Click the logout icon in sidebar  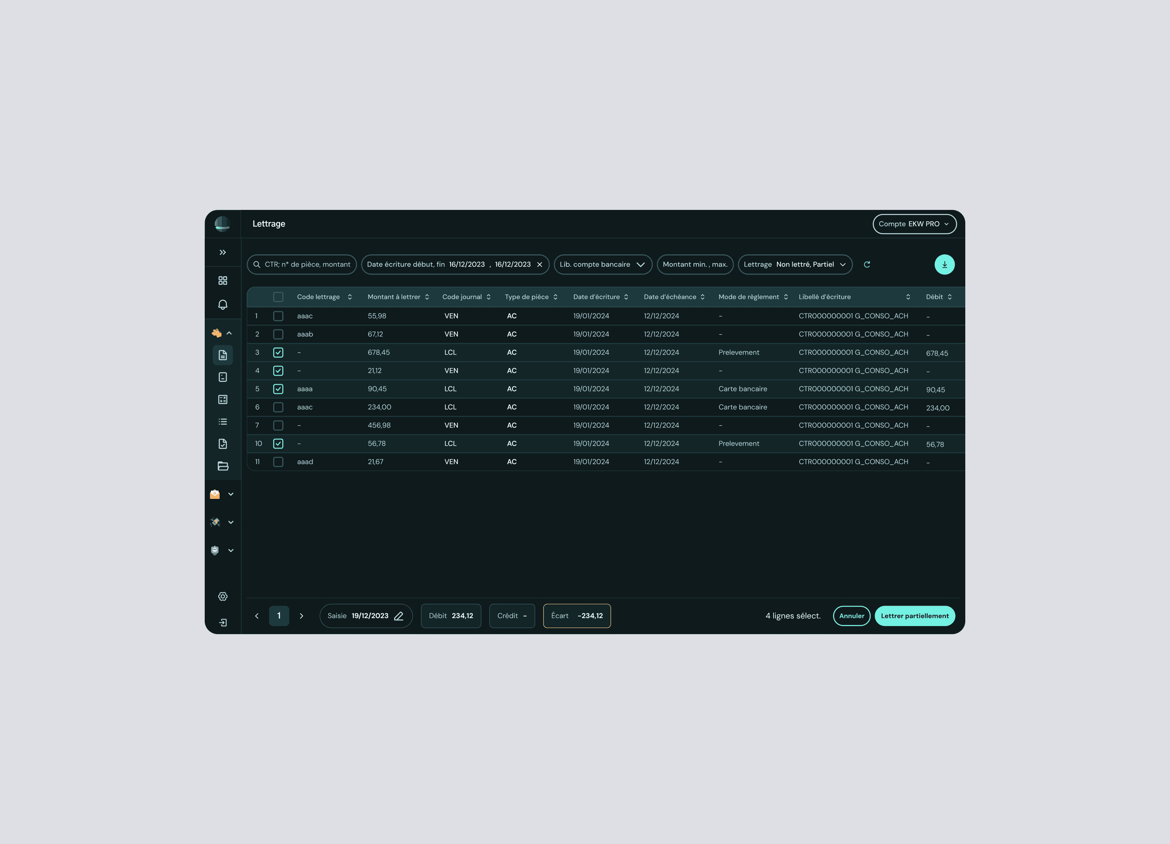tap(223, 622)
